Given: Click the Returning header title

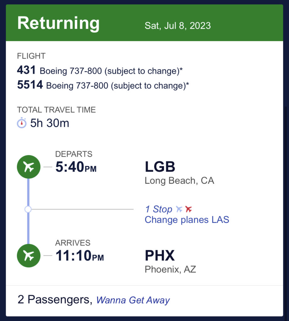Looking at the screenshot, I should click(58, 23).
